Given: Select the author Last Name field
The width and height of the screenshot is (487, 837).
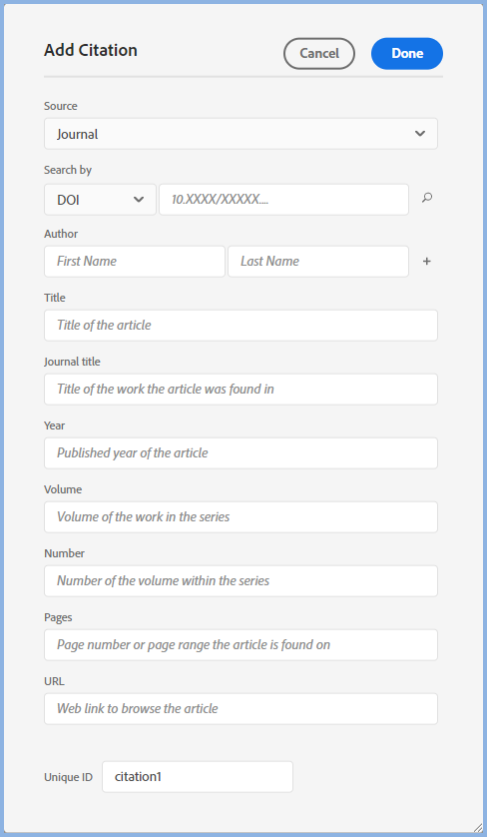Looking at the screenshot, I should pos(318,262).
